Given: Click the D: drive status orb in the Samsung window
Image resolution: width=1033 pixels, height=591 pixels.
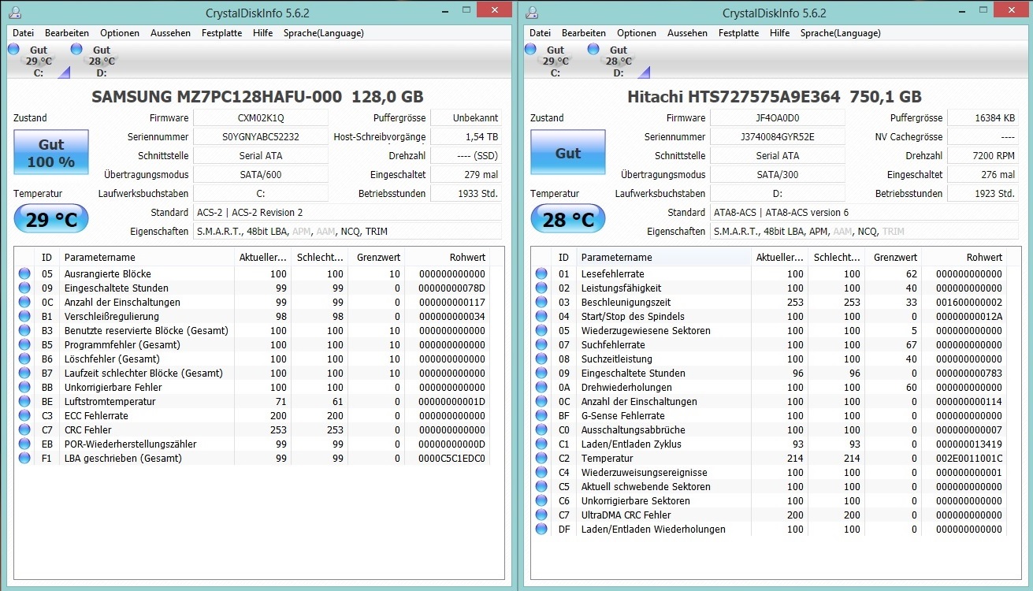Looking at the screenshot, I should coord(76,49).
